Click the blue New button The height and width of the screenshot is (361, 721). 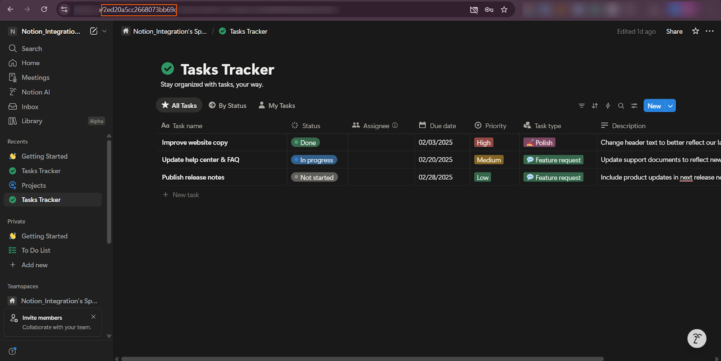[x=654, y=106]
